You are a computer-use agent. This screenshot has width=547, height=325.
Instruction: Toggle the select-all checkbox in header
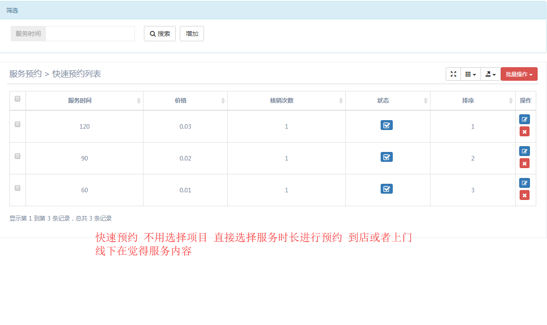(17, 99)
